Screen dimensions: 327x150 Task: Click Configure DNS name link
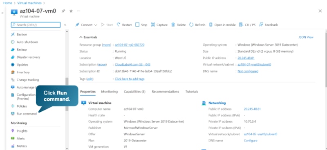251,141
